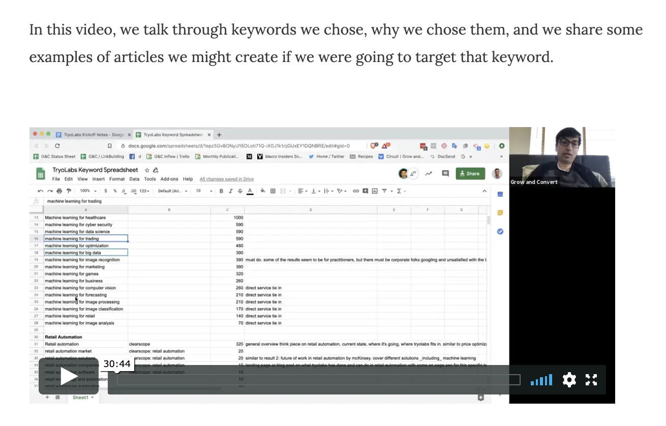This screenshot has width=666, height=426.
Task: Open the DocSend bookmark
Action: [x=442, y=157]
